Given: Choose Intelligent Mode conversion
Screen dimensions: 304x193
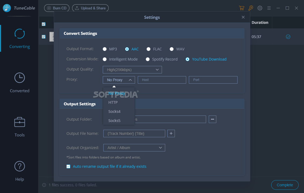Looking at the screenshot, I should pos(105,59).
